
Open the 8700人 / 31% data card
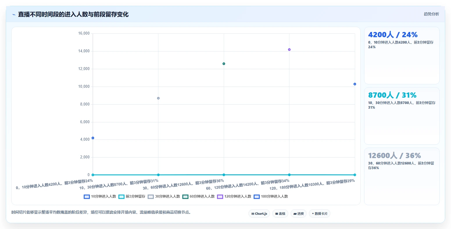(x=402, y=116)
